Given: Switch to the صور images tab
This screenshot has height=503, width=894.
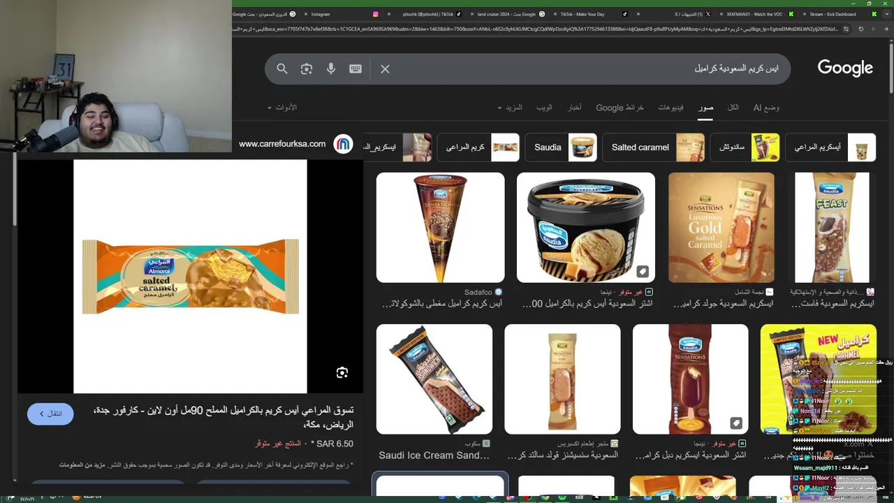Looking at the screenshot, I should (705, 108).
